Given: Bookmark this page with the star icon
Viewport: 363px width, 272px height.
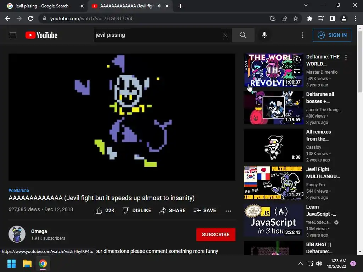Looking at the screenshot, I should [x=296, y=18].
